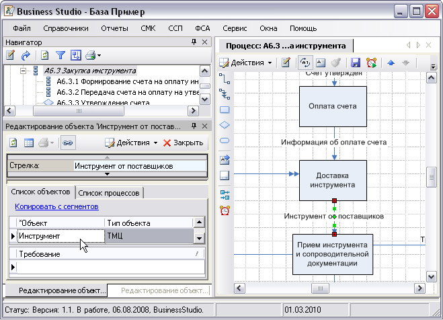Close the Navigator panel
The image size is (443, 320).
point(205,42)
